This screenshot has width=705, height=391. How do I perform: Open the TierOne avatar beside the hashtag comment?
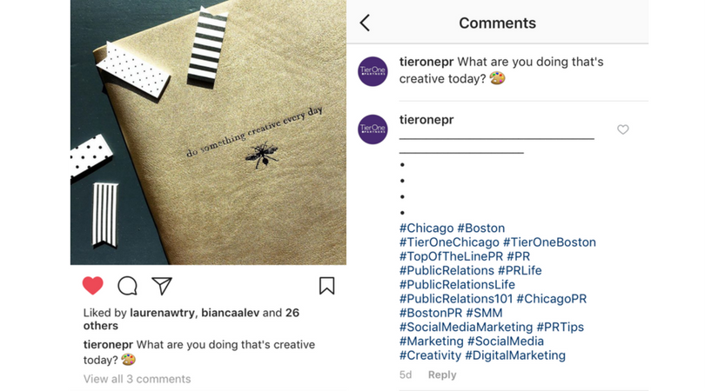tap(373, 129)
